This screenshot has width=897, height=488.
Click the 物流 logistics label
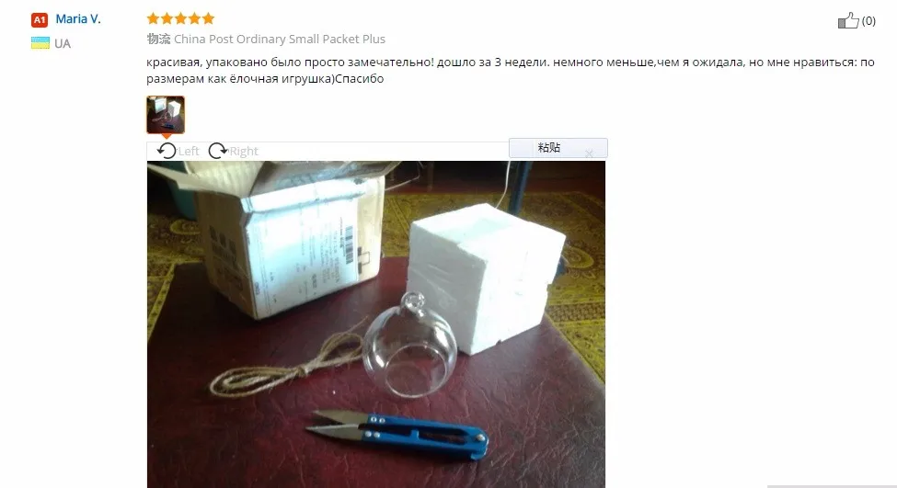158,39
